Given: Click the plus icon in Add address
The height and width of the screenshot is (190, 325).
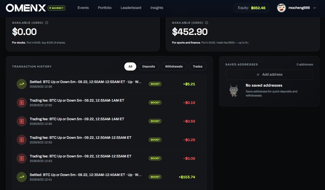Looking at the screenshot, I should pos(258,74).
